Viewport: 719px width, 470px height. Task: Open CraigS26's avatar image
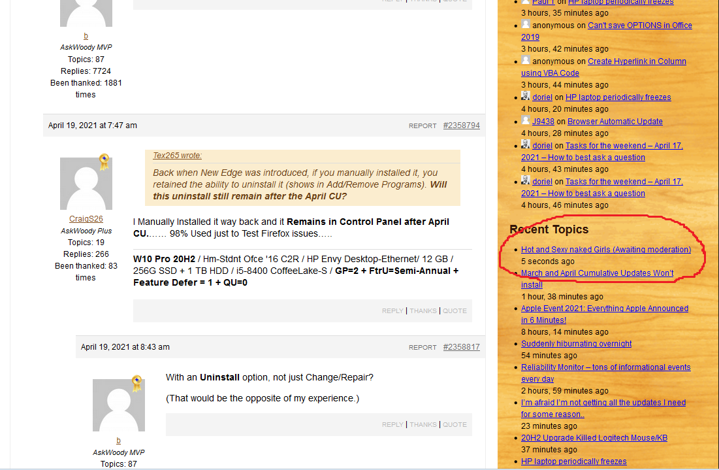tap(86, 184)
